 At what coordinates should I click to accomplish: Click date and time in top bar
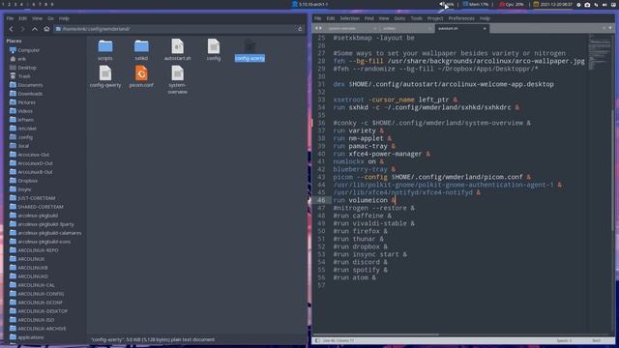552,4
